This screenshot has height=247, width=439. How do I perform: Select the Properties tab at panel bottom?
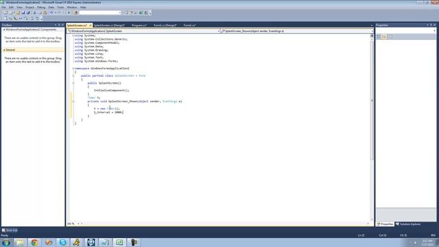point(385,224)
